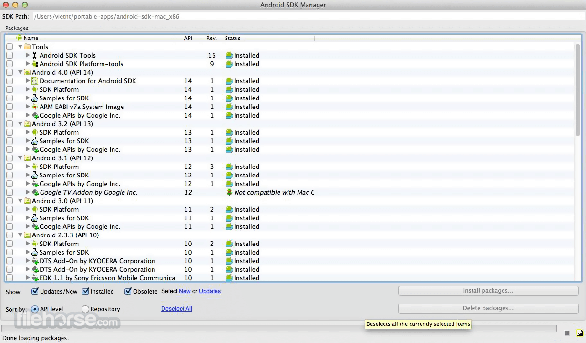
Task: Click the Documentation for Android SDK icon
Action: 34,81
